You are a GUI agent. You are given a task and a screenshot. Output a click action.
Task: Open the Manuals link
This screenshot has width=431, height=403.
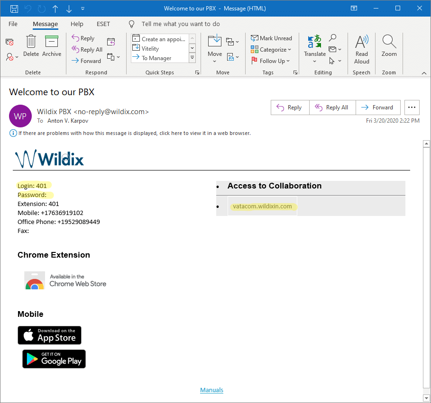coord(211,390)
